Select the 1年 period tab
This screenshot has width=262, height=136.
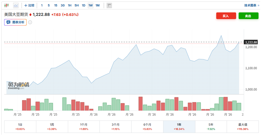coord(179,127)
